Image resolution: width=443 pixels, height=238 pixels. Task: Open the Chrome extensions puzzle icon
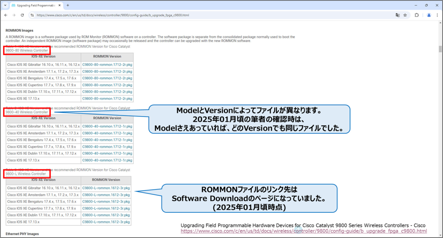[417, 15]
